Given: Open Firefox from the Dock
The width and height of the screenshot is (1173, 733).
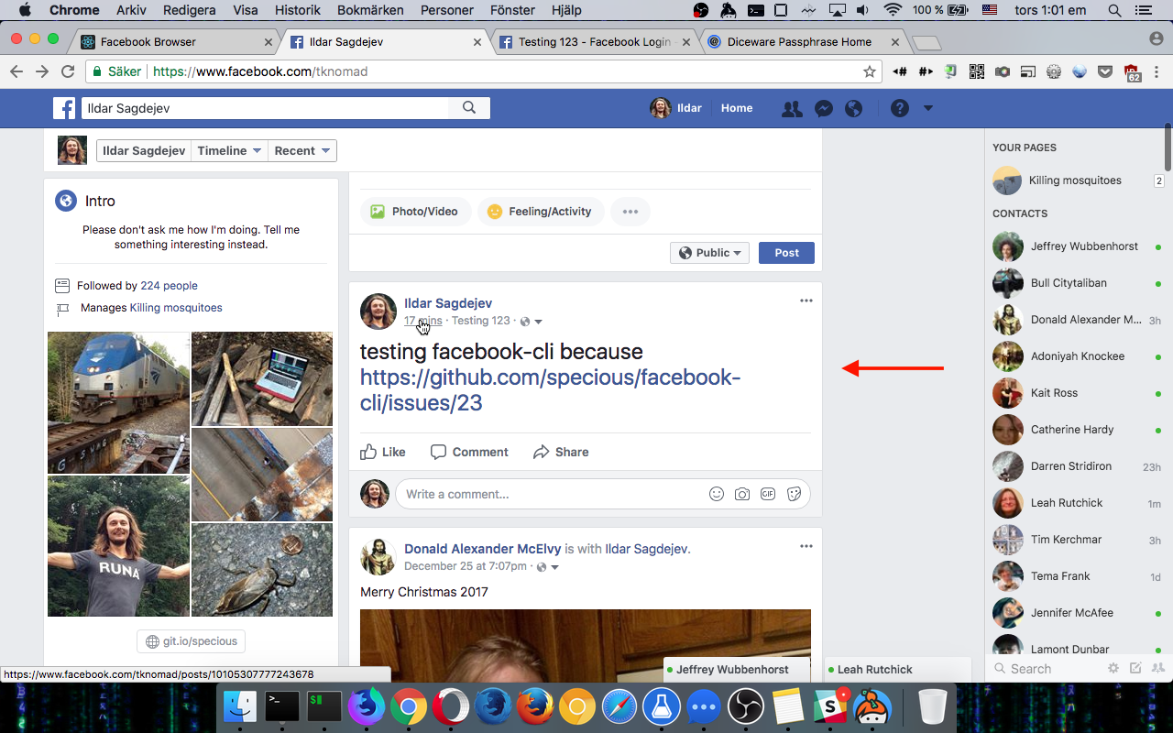Looking at the screenshot, I should (x=535, y=706).
